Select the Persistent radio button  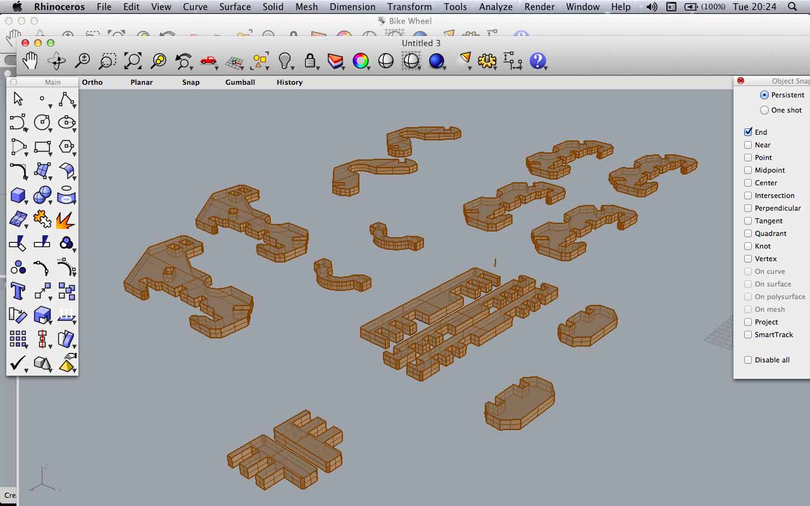764,95
